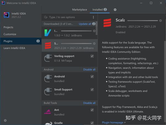Screen dimensions: 166x125
Task: Open the Plugin homepage link
Action: pyautogui.click(x=113, y=123)
